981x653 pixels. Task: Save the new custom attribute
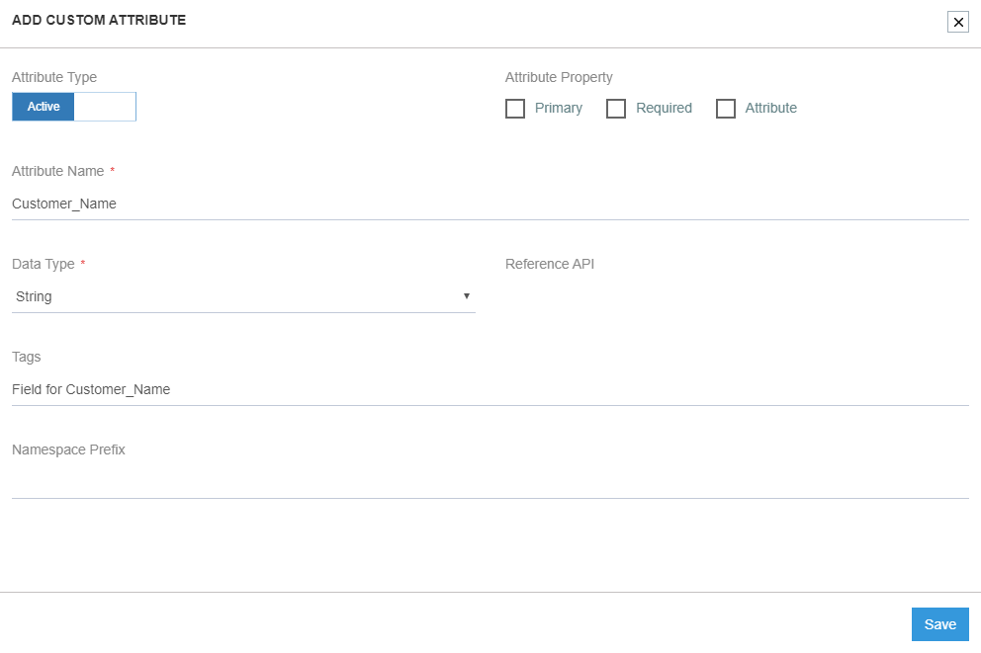(938, 623)
